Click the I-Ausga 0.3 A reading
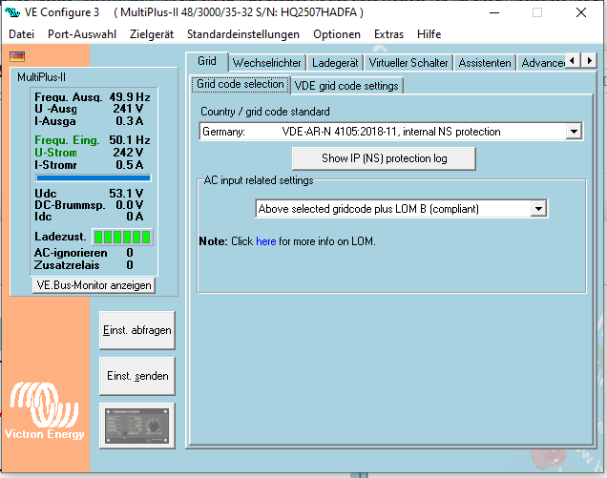The image size is (607, 478). [x=89, y=121]
